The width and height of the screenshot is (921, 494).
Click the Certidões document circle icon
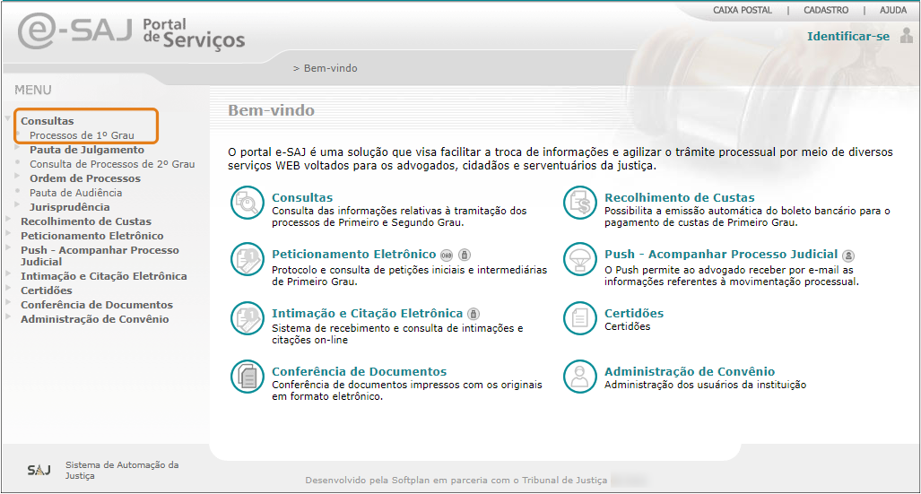[x=579, y=317]
